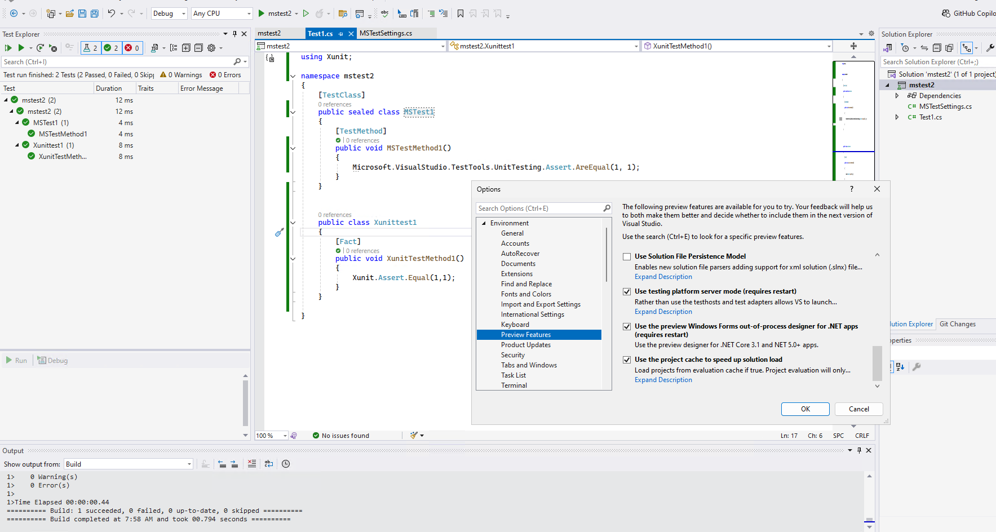Select Keyboard in Options tree
This screenshot has height=532, width=996.
click(515, 325)
